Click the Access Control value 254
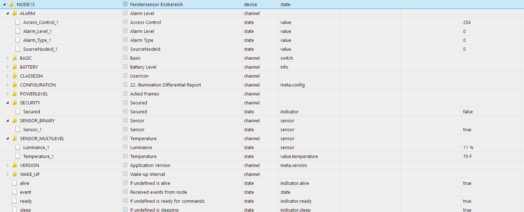524x212 pixels. pyautogui.click(x=467, y=22)
